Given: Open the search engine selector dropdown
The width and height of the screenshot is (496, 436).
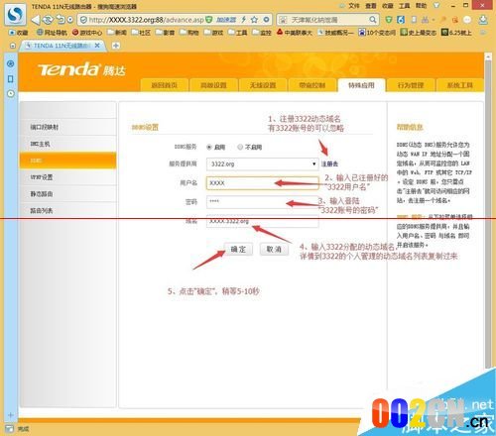Looking at the screenshot, I should pos(283,20).
